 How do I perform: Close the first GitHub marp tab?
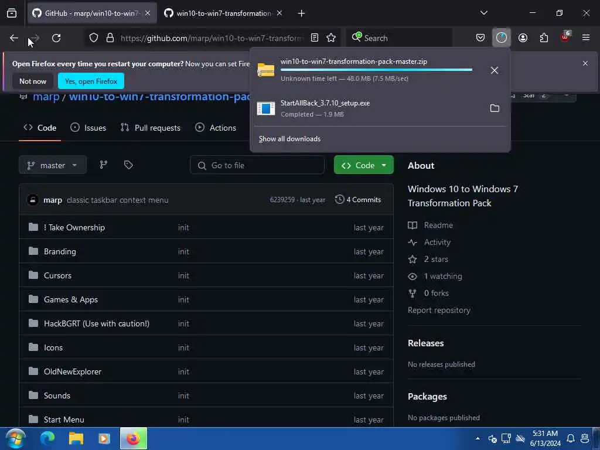pyautogui.click(x=148, y=13)
